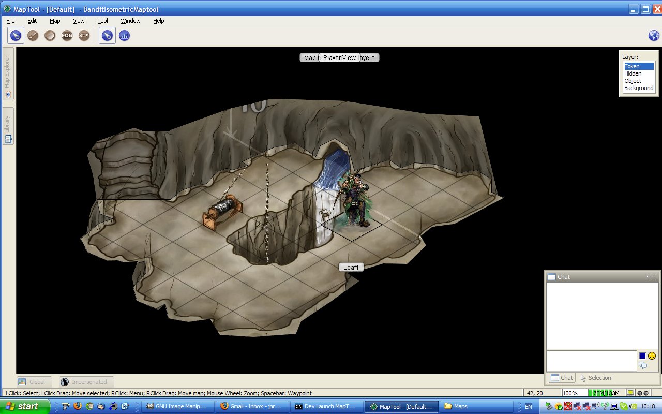Click the wireless antenna tray icon
662x414 pixels.
605,406
